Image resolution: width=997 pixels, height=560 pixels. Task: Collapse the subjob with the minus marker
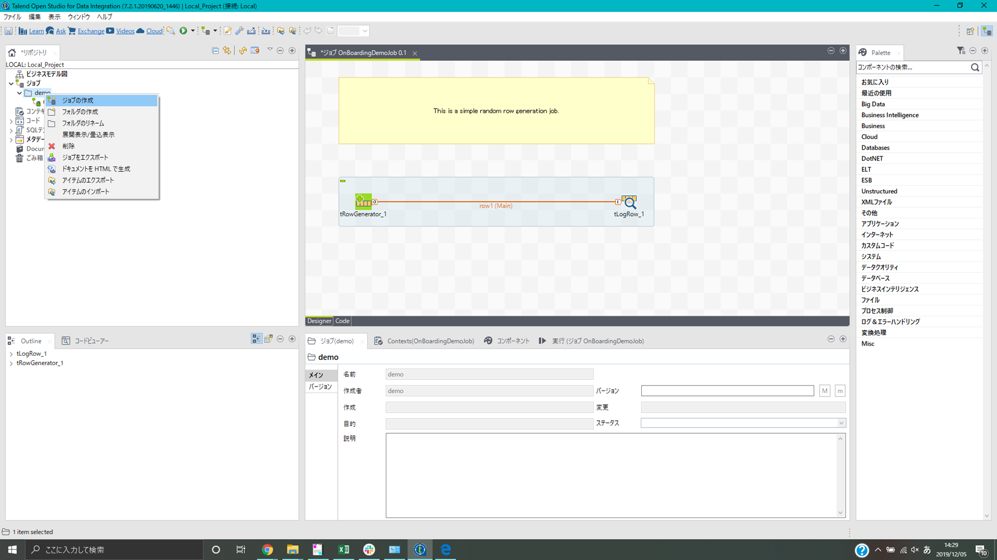point(343,181)
